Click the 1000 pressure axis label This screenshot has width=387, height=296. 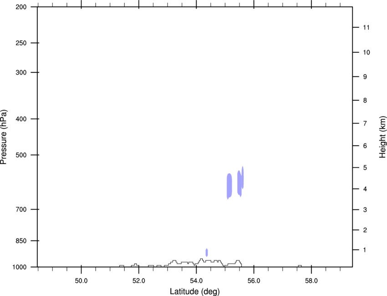[x=20, y=267]
